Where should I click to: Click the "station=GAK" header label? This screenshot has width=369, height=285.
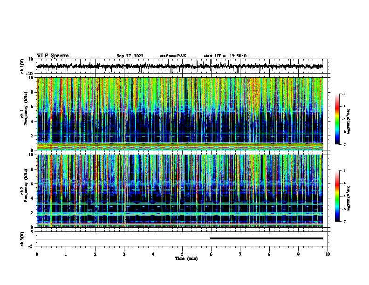coord(173,56)
